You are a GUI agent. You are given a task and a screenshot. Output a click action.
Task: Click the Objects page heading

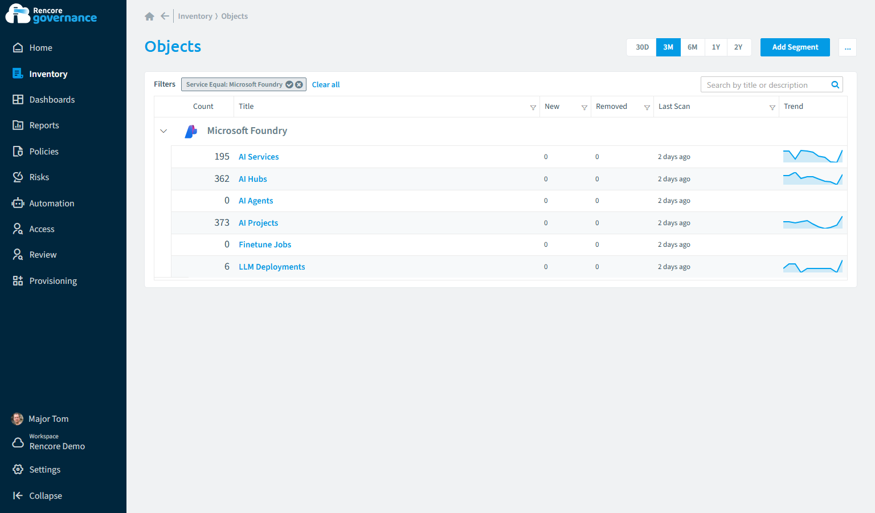coord(173,47)
